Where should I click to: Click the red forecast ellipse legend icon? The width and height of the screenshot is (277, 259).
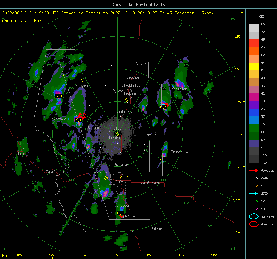(x=254, y=224)
